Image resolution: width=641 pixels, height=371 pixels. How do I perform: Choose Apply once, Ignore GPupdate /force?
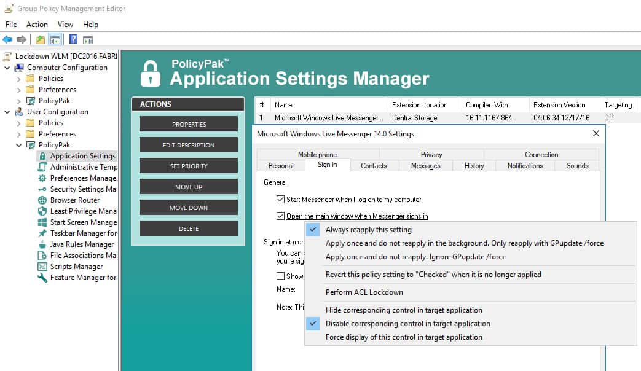[471, 257]
